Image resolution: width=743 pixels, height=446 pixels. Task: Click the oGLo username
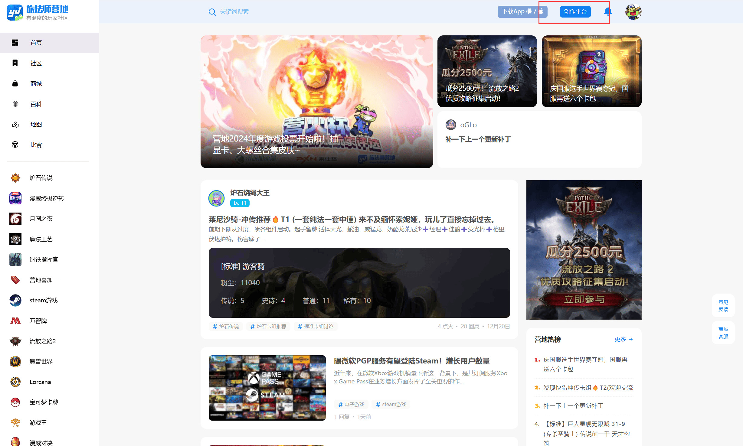click(x=468, y=125)
